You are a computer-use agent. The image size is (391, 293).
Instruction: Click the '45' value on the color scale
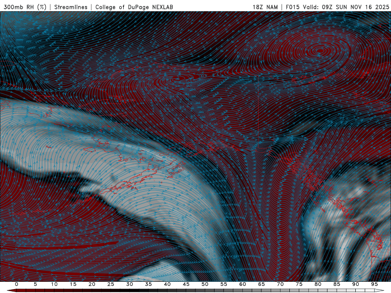186,284
